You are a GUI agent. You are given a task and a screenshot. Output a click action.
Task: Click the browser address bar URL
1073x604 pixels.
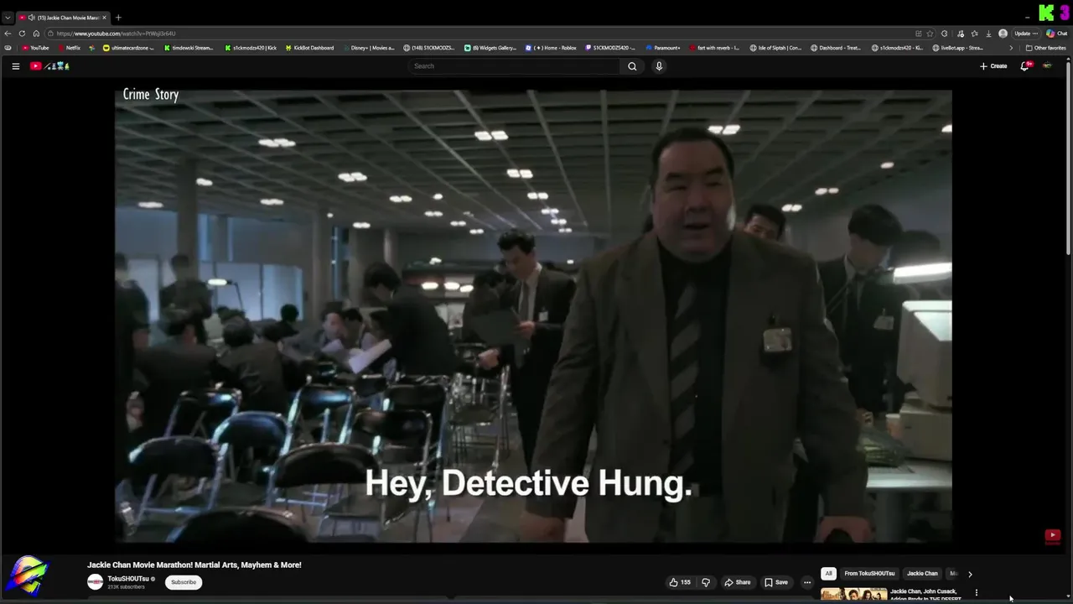pyautogui.click(x=117, y=34)
